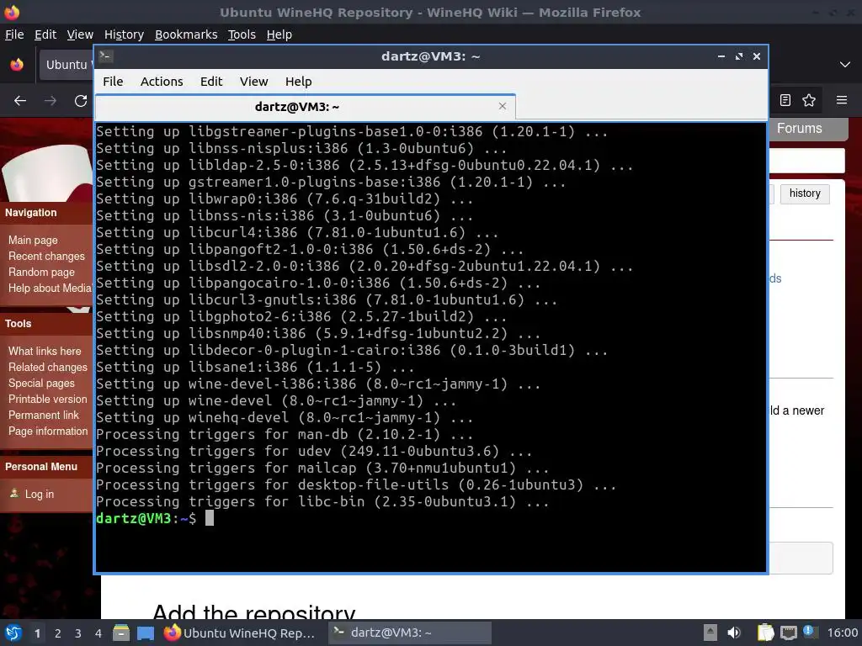Click the 16:00 panel clock

tap(842, 633)
